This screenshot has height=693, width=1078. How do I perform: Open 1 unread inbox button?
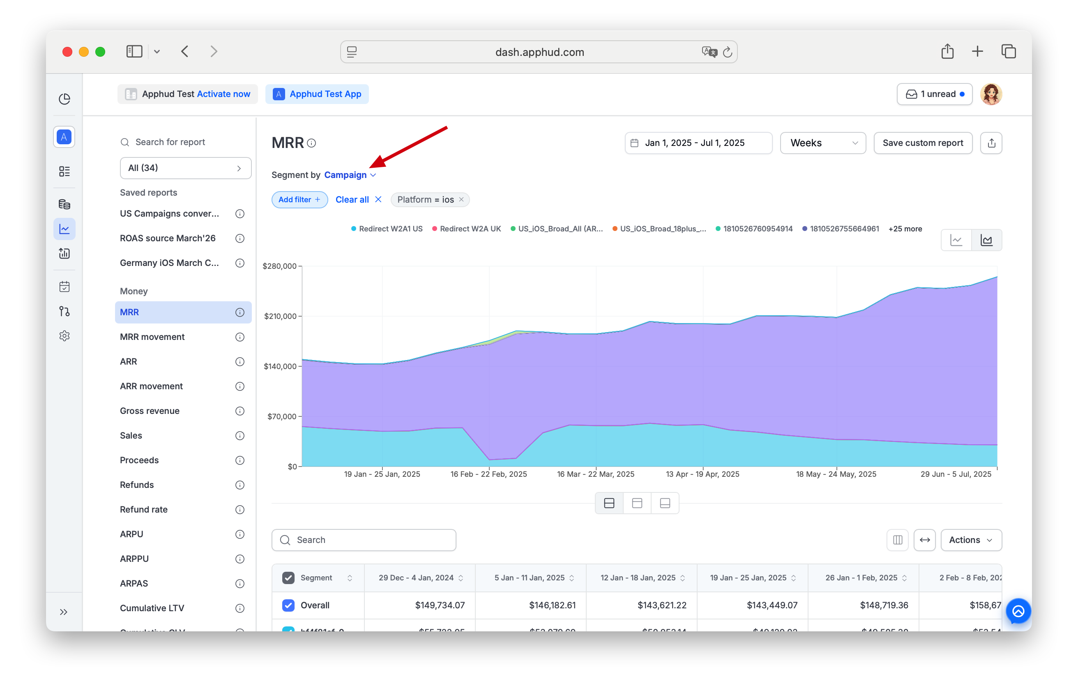click(x=934, y=94)
